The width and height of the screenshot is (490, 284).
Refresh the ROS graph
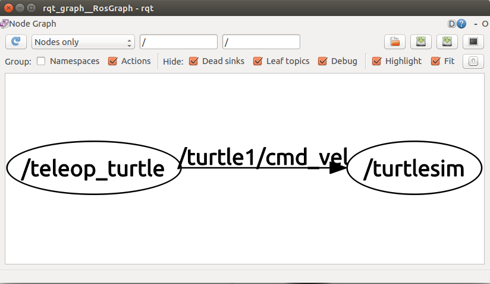pyautogui.click(x=16, y=42)
